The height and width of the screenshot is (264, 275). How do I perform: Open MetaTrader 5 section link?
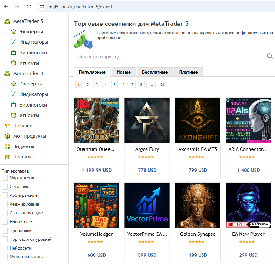pyautogui.click(x=28, y=21)
